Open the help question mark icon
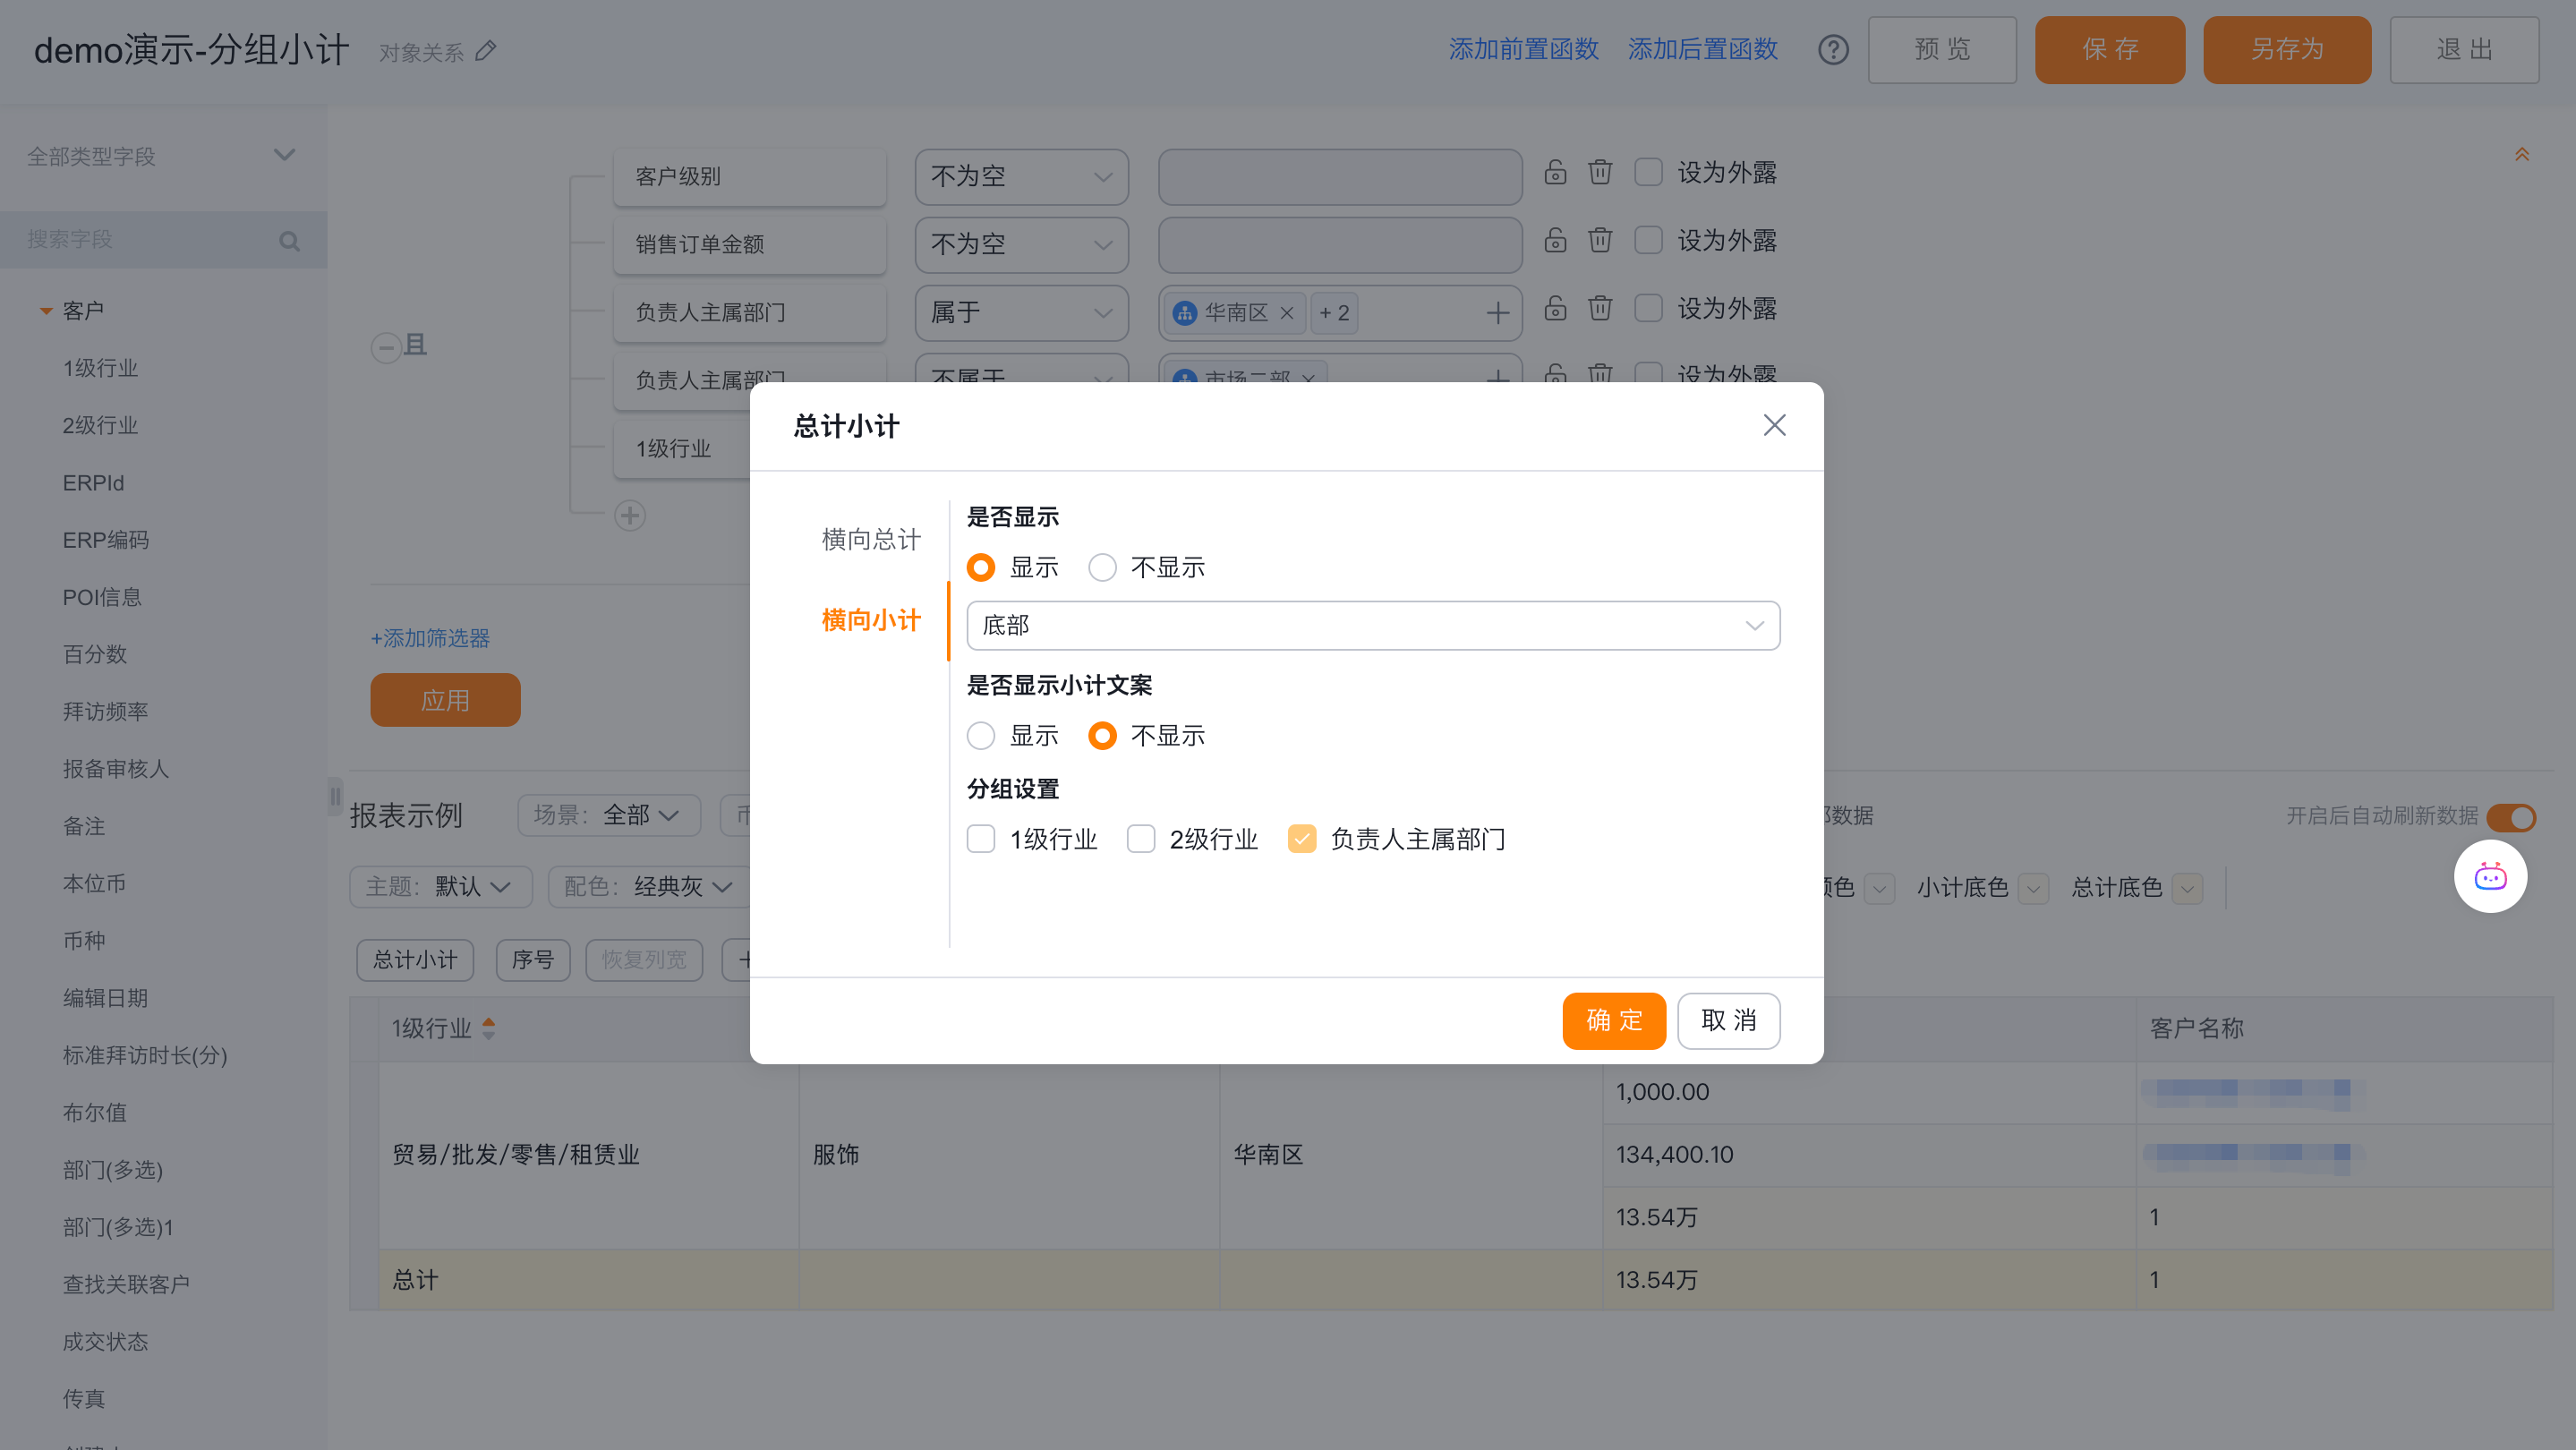 (x=1833, y=50)
